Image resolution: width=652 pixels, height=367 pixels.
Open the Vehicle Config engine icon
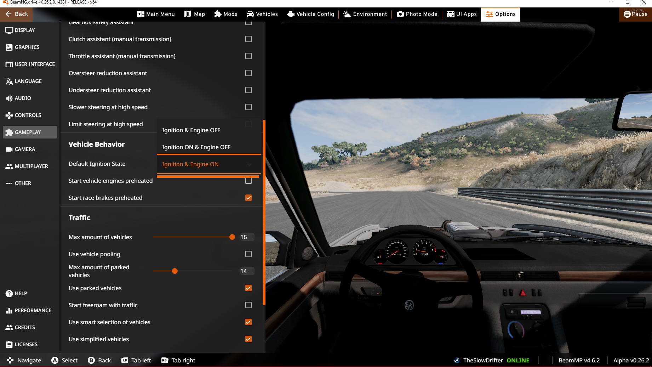291,14
